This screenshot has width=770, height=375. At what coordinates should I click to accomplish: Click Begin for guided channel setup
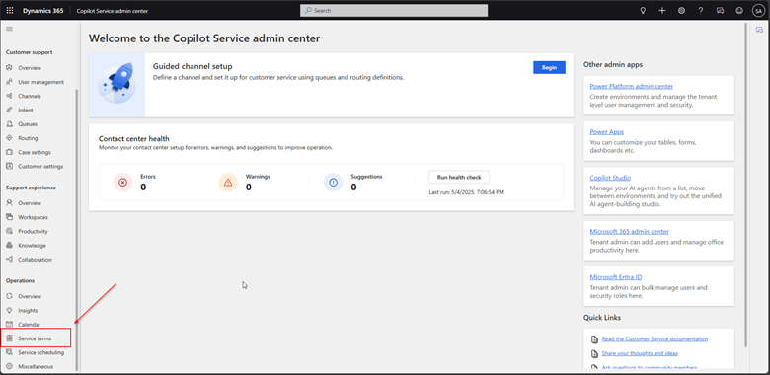pos(549,68)
